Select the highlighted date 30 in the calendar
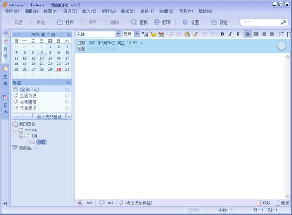292x215 pixels. coord(58,70)
